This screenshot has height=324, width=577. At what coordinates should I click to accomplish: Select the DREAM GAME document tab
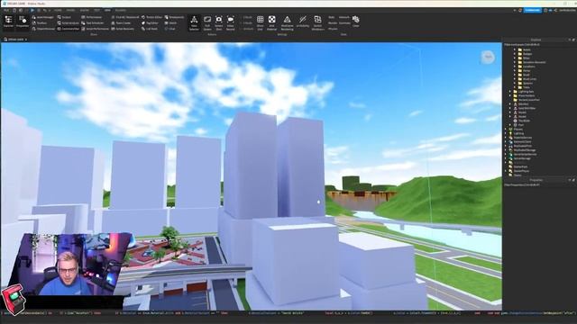[x=15, y=40]
